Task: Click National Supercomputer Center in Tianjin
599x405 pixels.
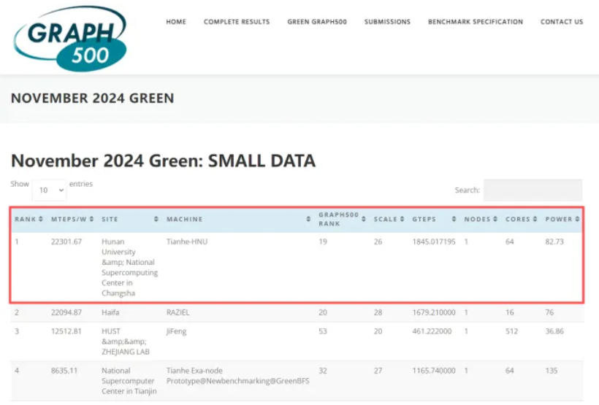Action: (129, 381)
